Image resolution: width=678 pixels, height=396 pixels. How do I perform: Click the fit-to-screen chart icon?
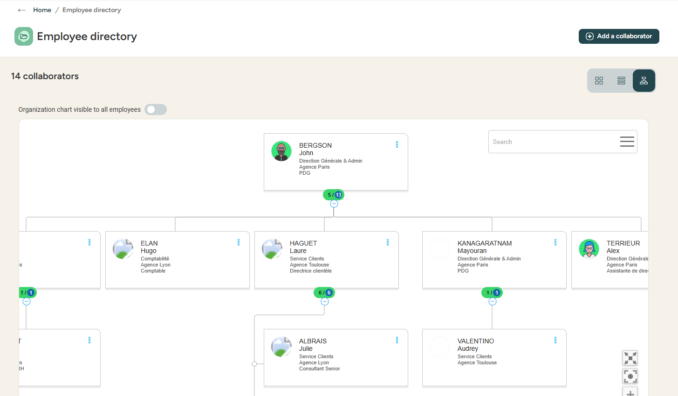tap(630, 358)
